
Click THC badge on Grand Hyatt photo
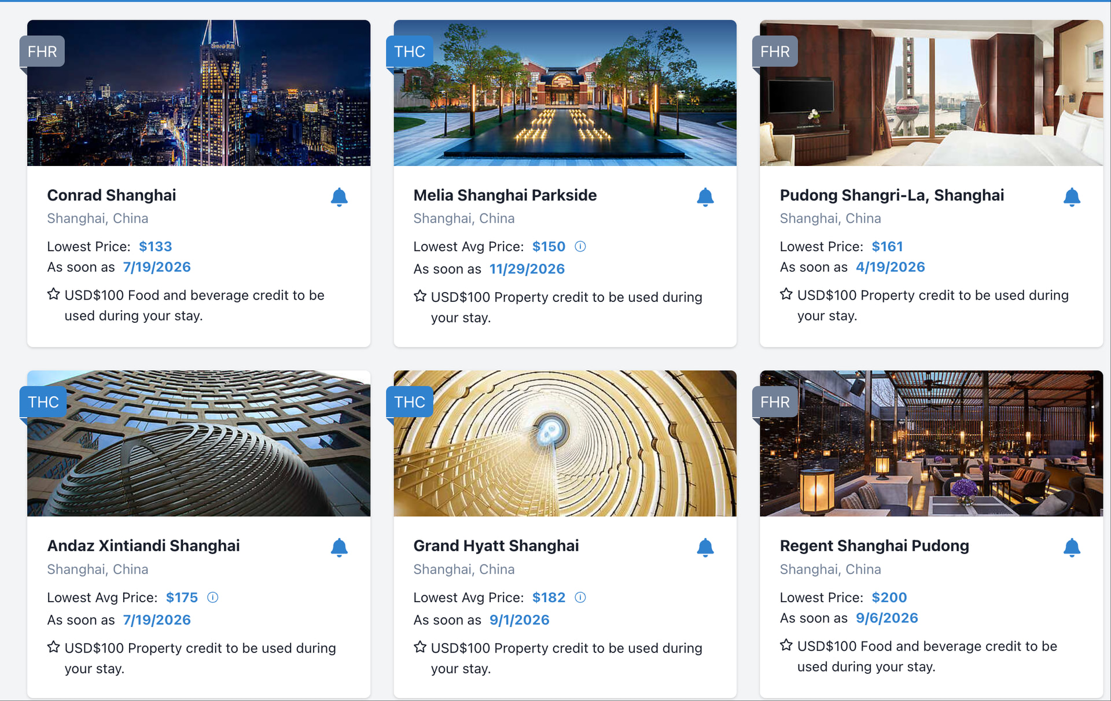tap(409, 402)
